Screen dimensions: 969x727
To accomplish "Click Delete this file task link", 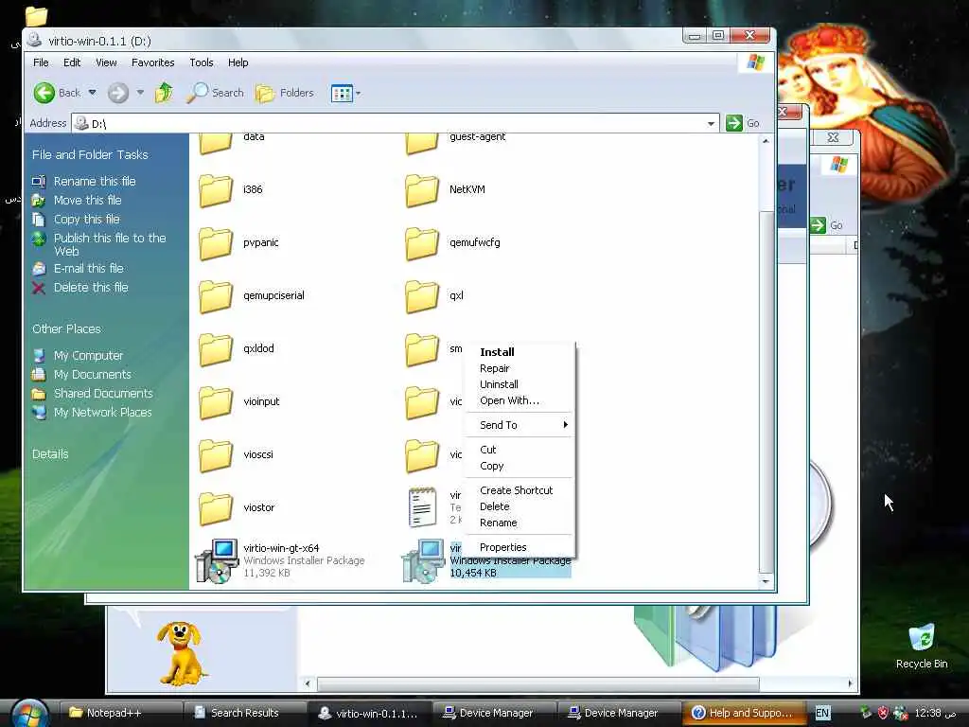I will (x=91, y=288).
